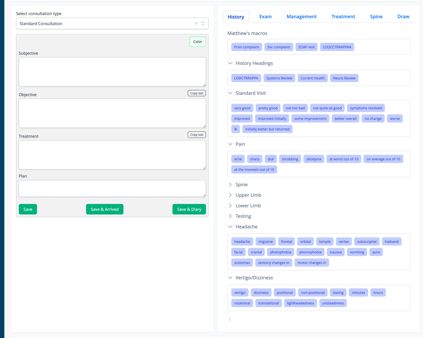
Task: Insert the 'allodynia' pain descriptor
Action: coord(314,159)
